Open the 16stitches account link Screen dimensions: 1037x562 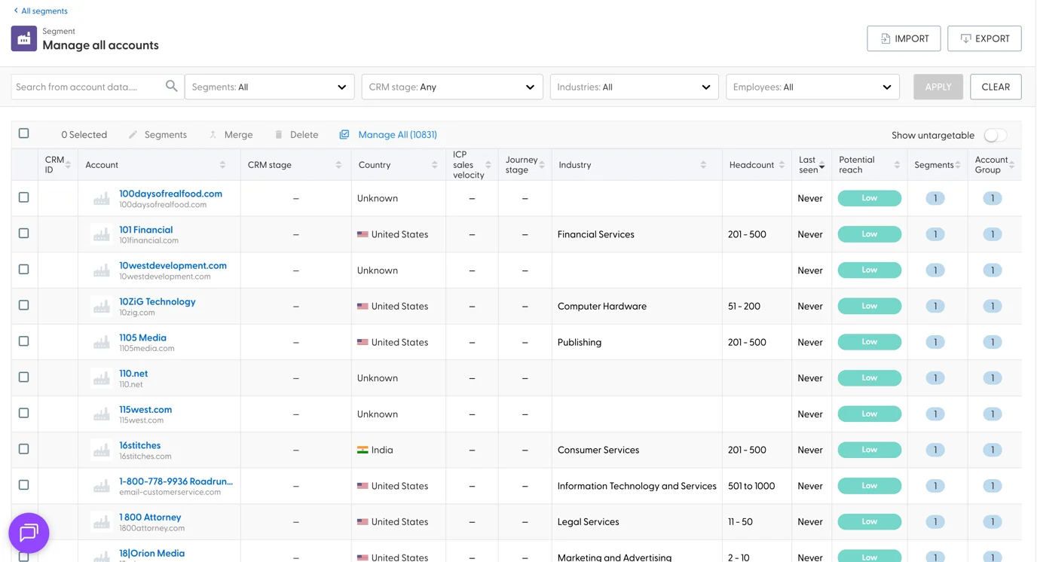(x=139, y=445)
